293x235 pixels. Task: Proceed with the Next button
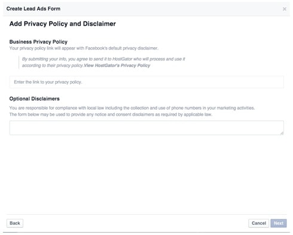point(279,223)
